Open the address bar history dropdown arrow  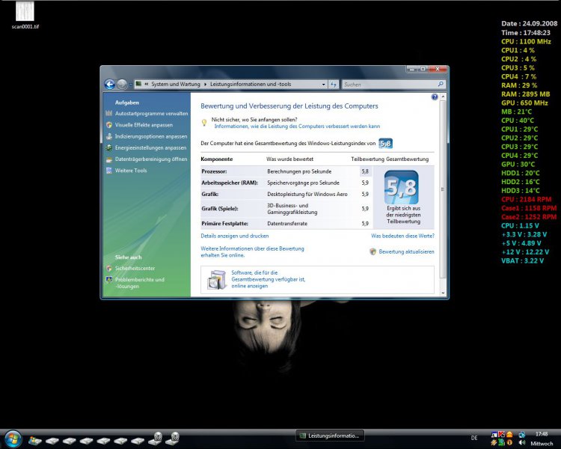click(x=323, y=85)
